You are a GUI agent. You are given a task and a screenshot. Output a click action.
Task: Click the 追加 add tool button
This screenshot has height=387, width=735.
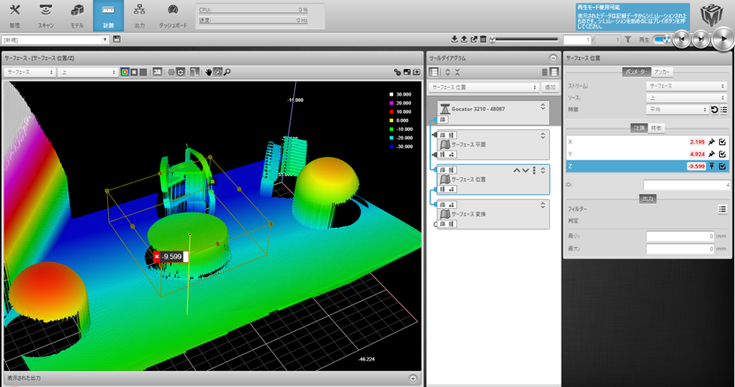[x=550, y=88]
